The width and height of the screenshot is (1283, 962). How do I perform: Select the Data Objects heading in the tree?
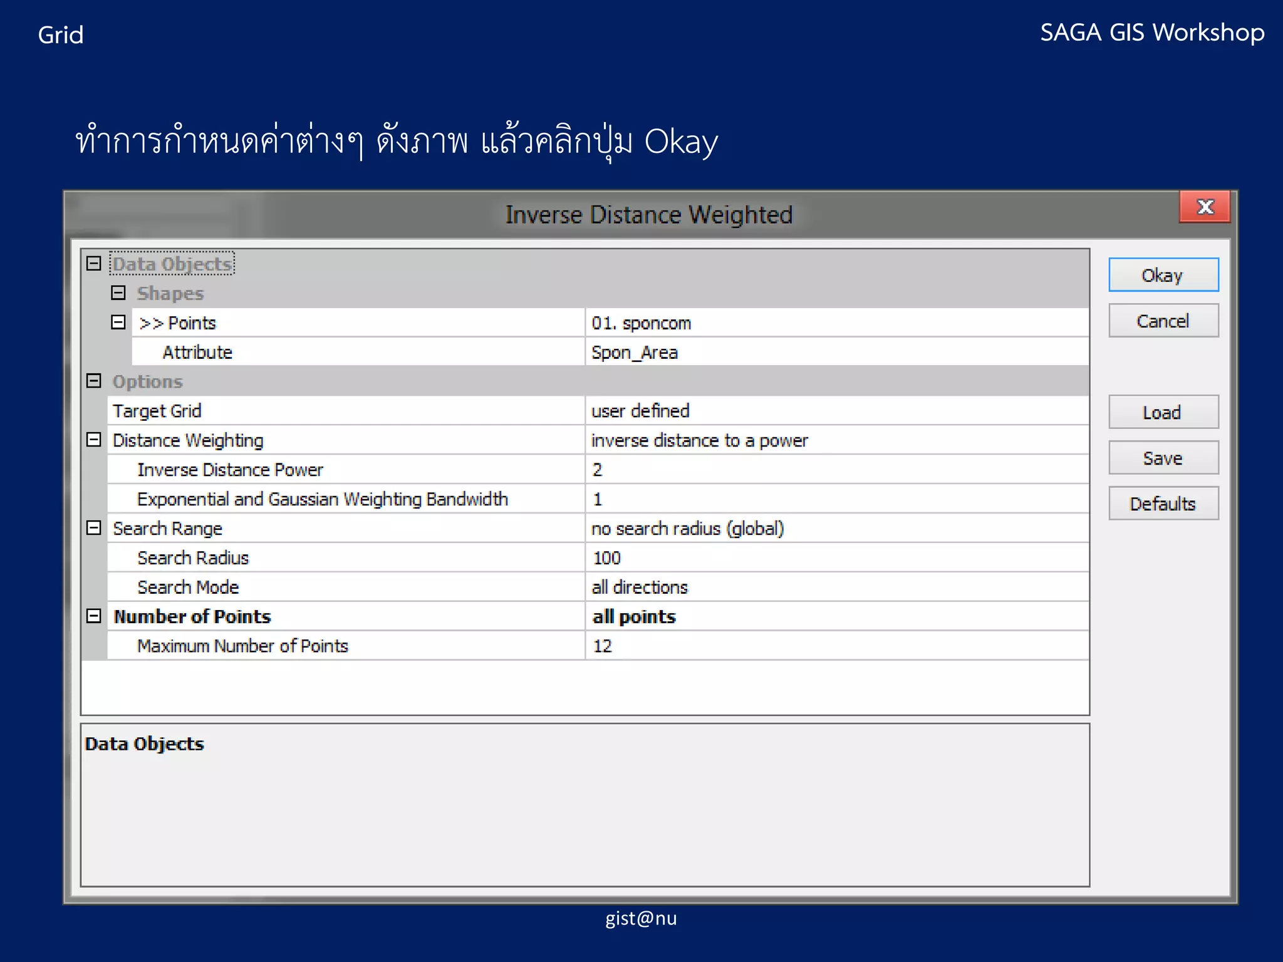click(x=172, y=264)
